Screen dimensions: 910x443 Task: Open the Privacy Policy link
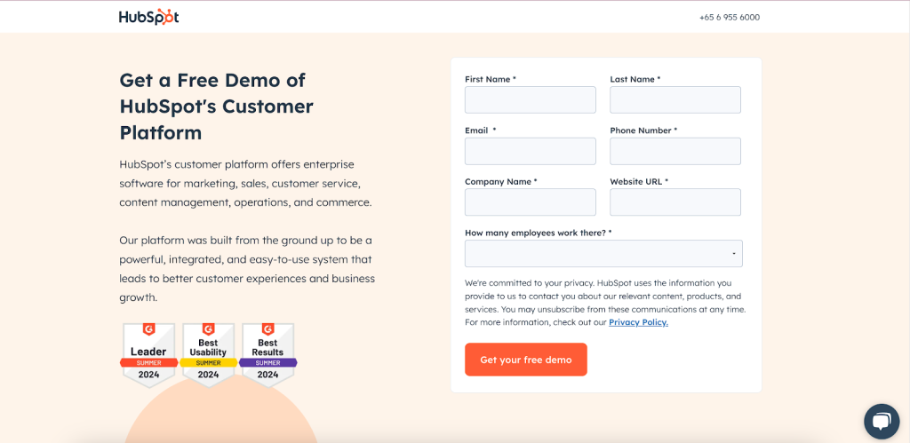(638, 322)
